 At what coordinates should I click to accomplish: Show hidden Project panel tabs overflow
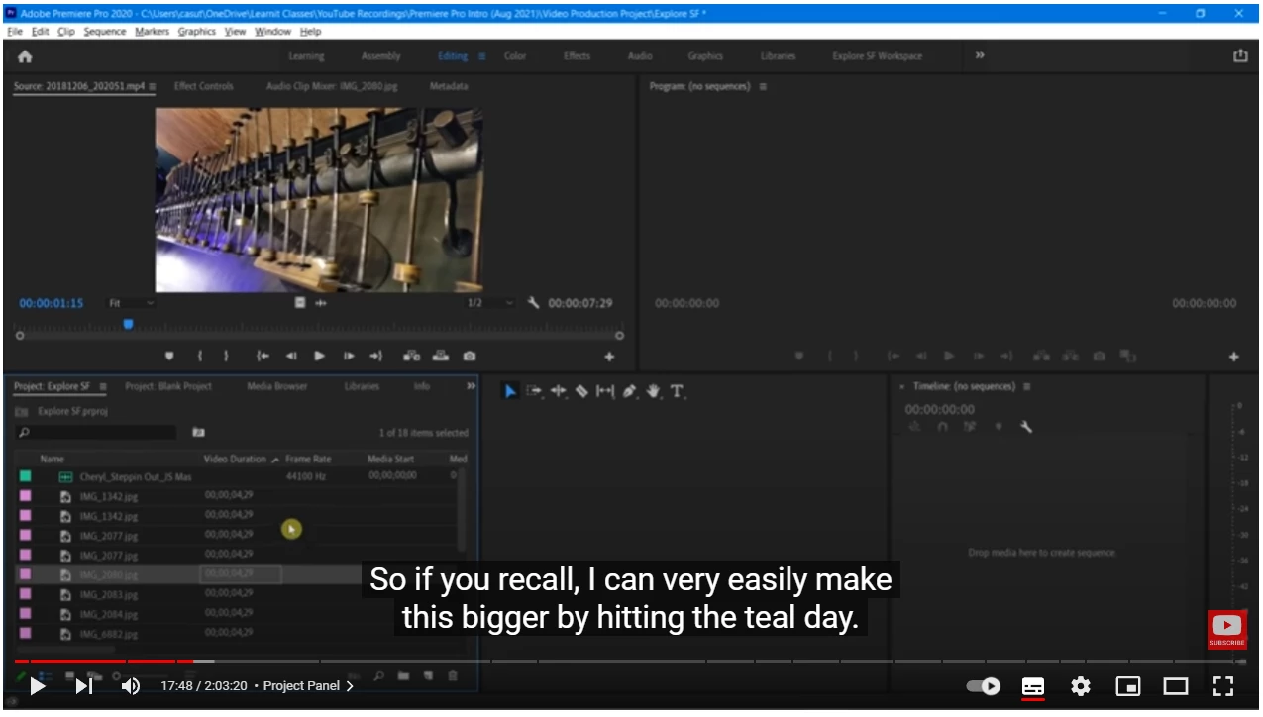(471, 386)
